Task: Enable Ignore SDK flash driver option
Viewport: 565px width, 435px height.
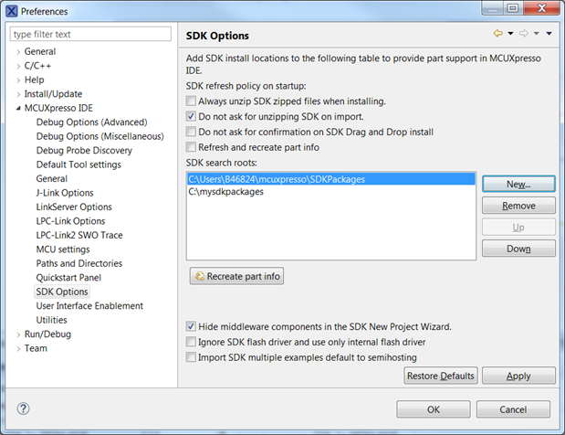Action: coord(191,342)
